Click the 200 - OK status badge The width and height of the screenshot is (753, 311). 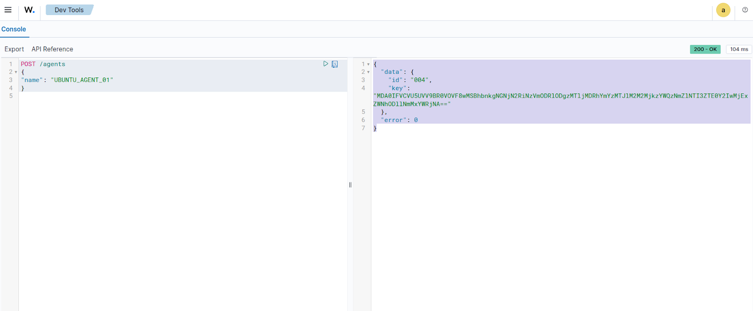(705, 49)
